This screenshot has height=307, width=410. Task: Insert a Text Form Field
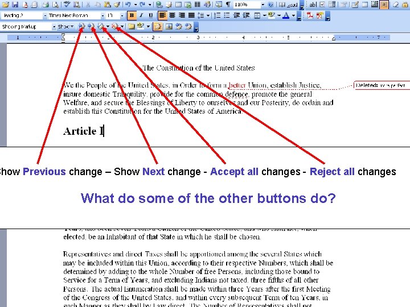(x=313, y=5)
